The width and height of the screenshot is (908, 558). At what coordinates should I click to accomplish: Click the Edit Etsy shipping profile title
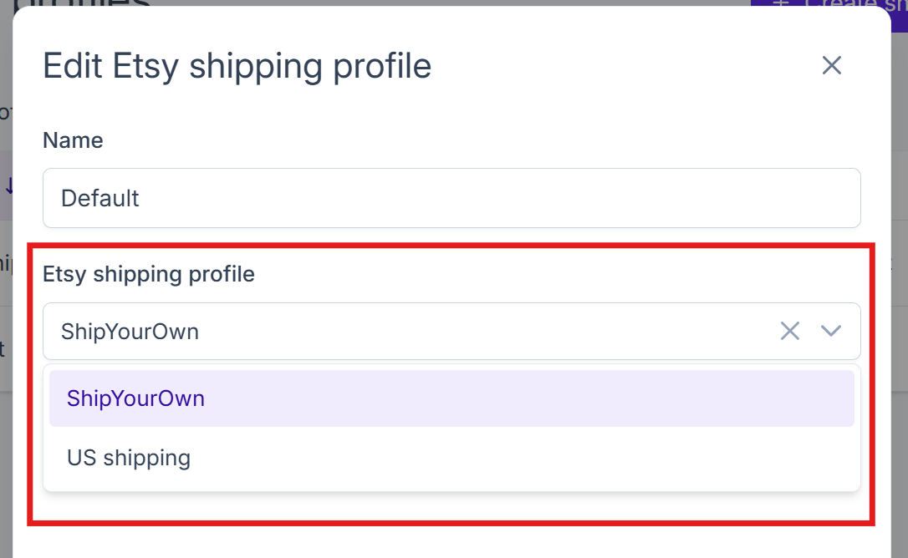click(x=237, y=66)
